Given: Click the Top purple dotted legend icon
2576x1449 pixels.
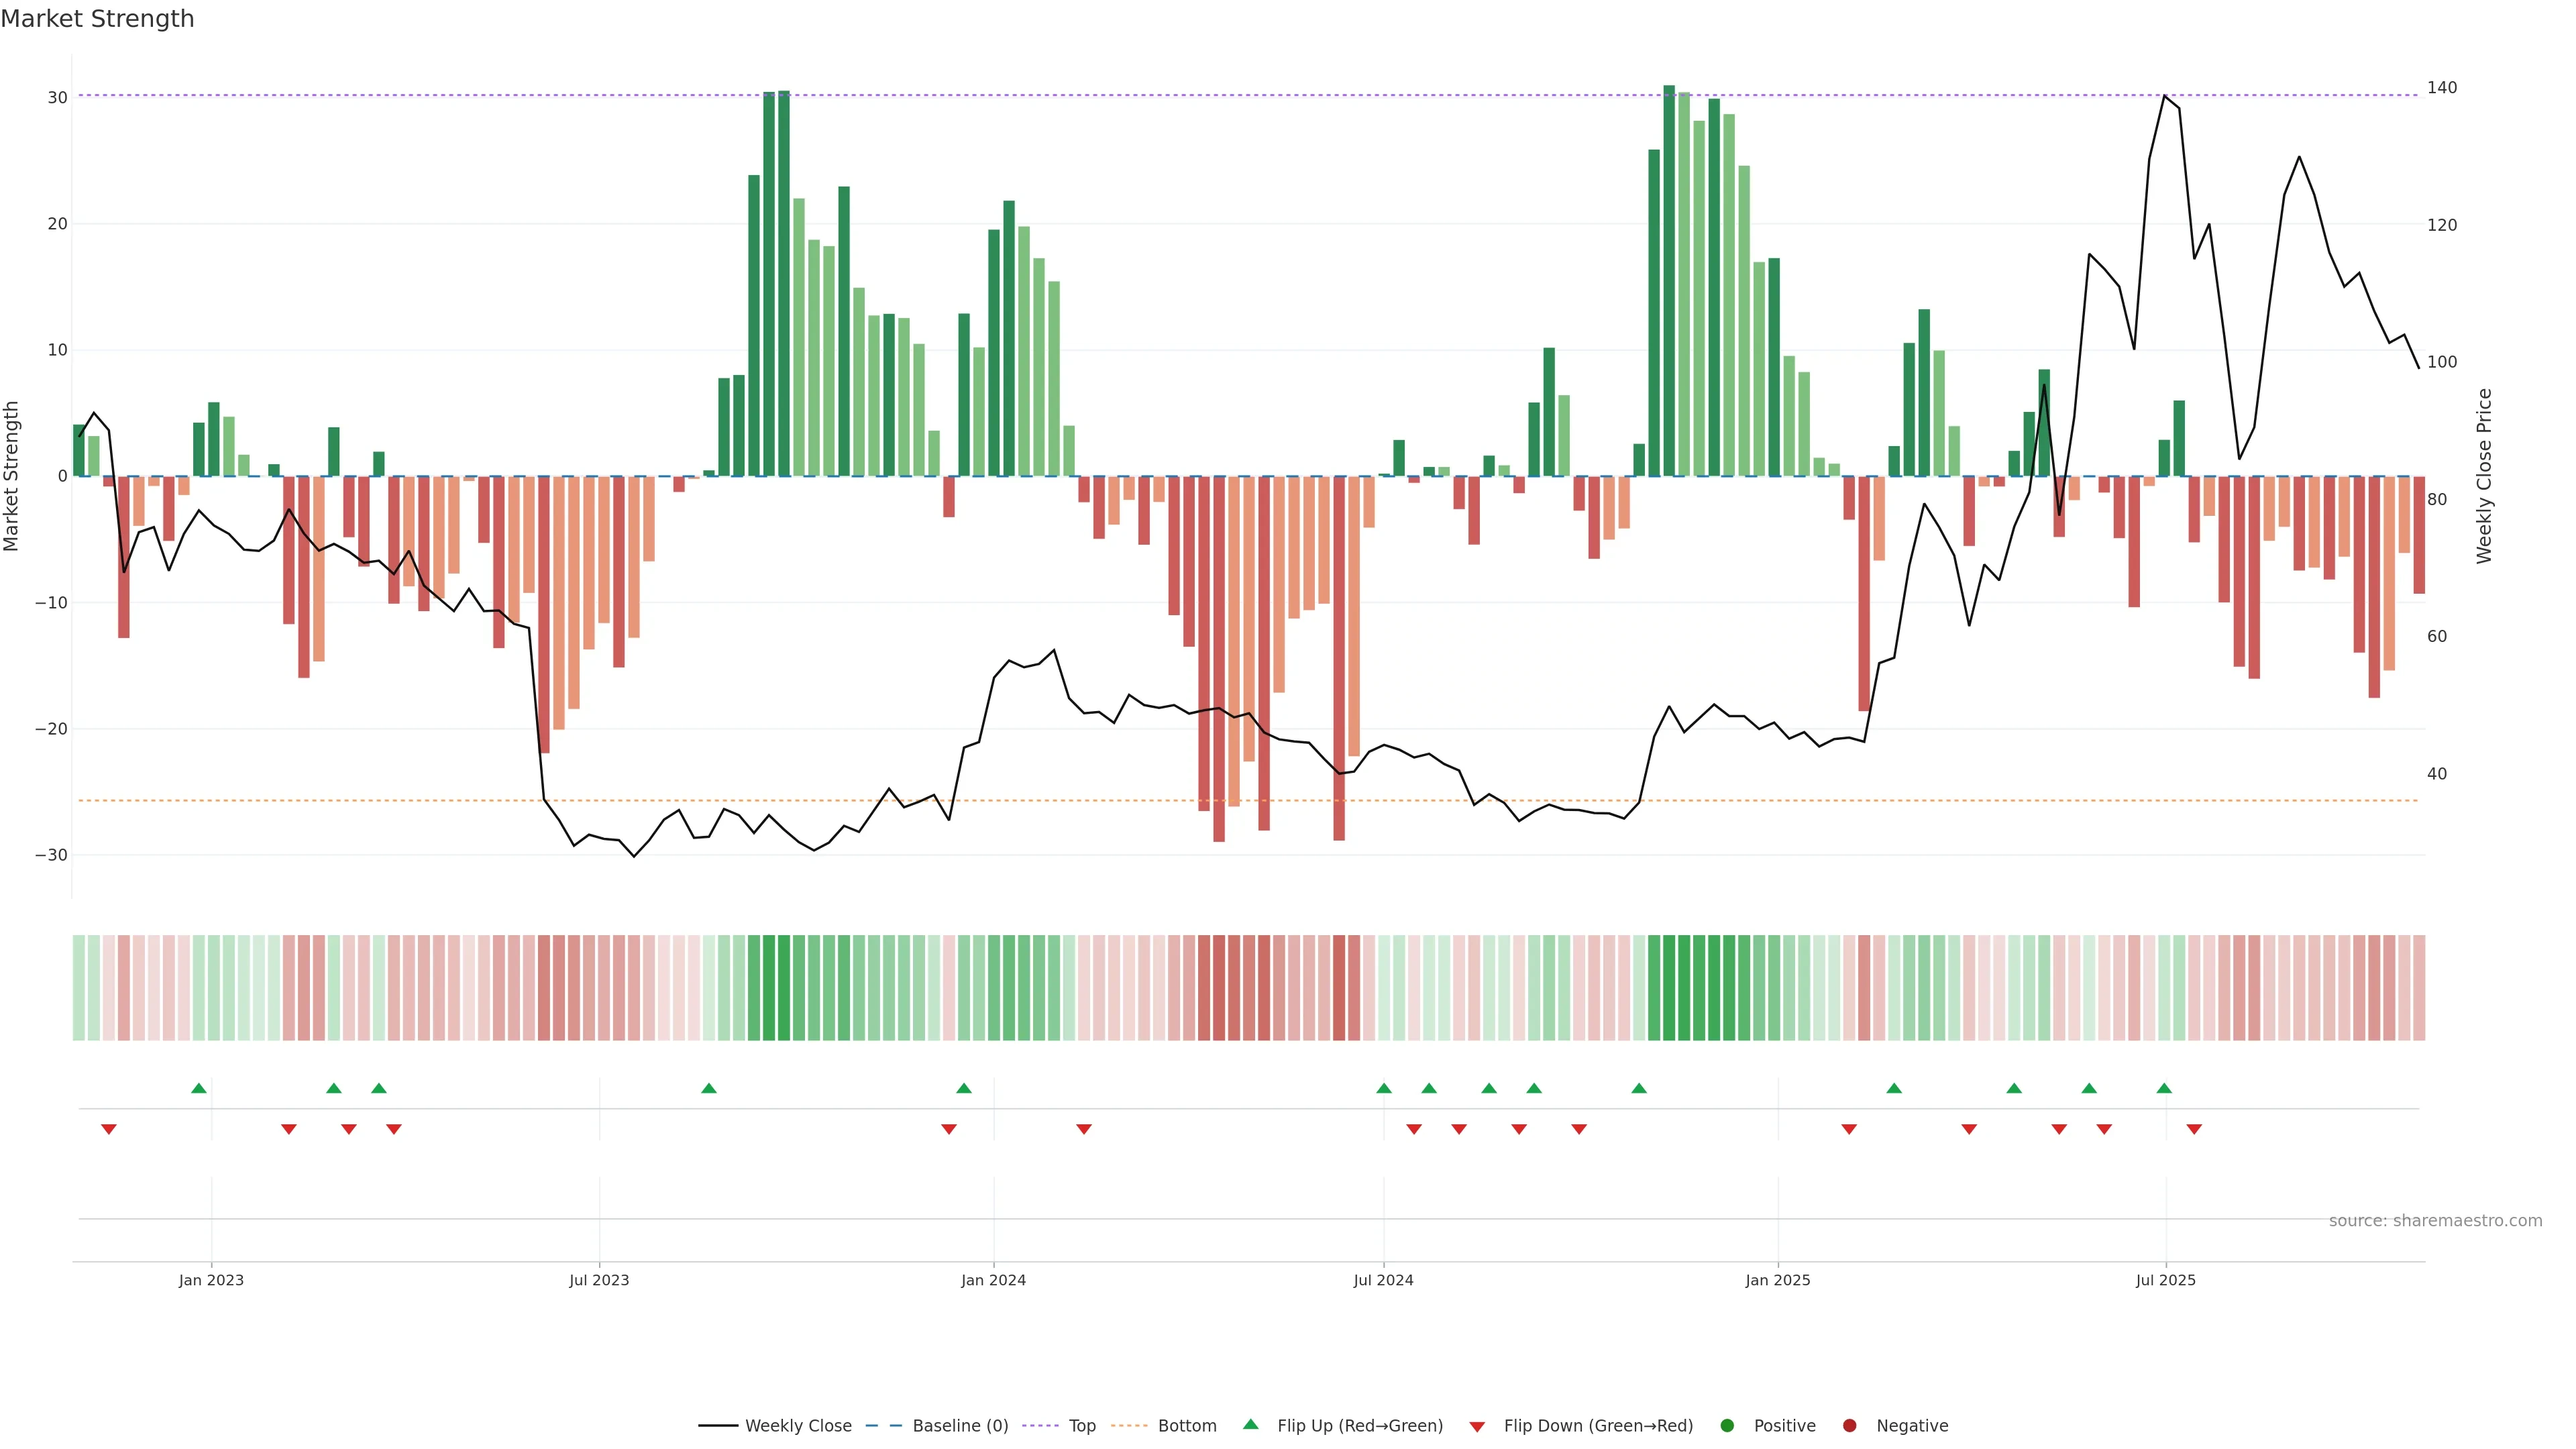Looking at the screenshot, I should tap(1041, 1426).
